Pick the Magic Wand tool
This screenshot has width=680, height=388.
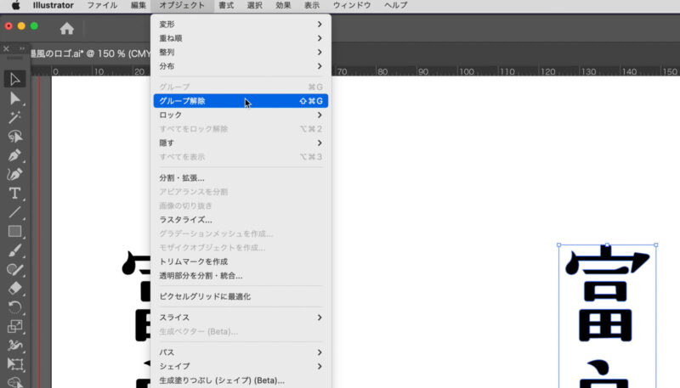[x=14, y=117]
